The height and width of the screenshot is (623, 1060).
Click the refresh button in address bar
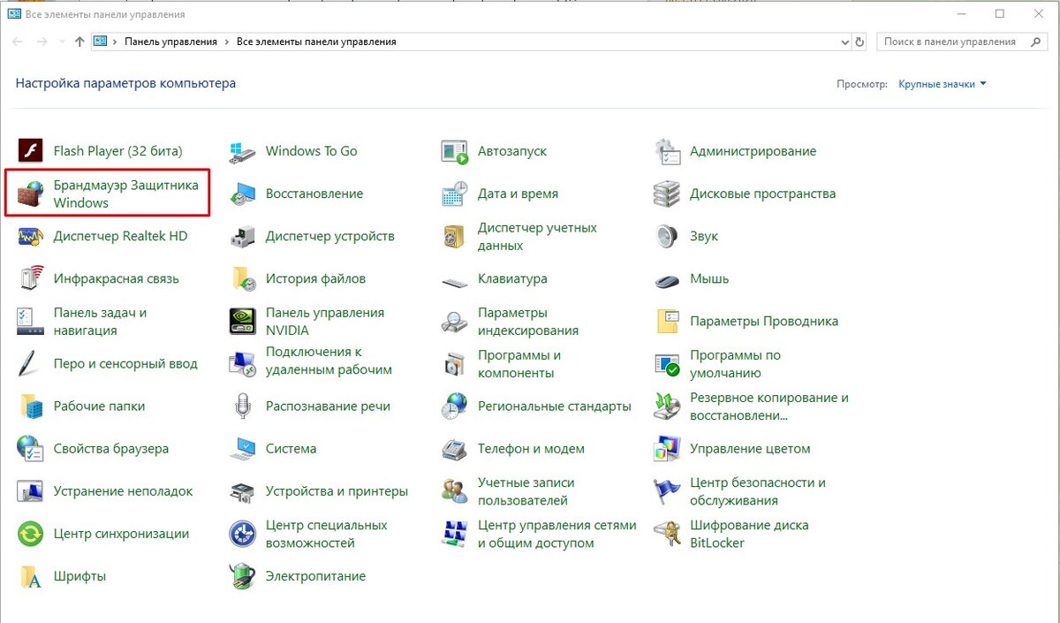(859, 41)
